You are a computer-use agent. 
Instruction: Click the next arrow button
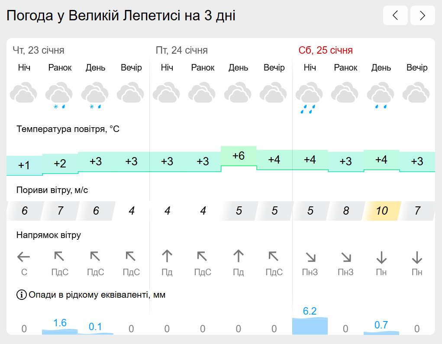click(x=423, y=16)
